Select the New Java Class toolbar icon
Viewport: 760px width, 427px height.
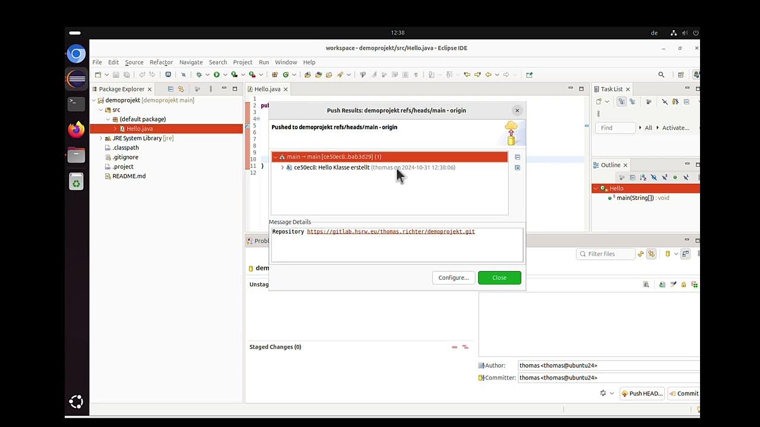286,75
